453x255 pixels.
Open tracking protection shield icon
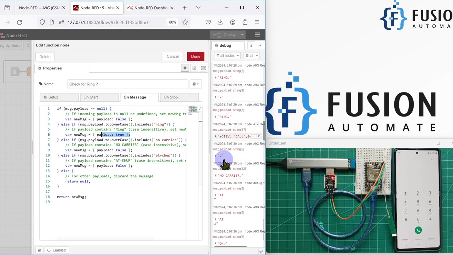click(42, 22)
